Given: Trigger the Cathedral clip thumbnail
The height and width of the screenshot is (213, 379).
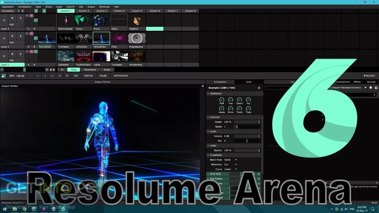Looking at the screenshot, I should click(x=66, y=56).
